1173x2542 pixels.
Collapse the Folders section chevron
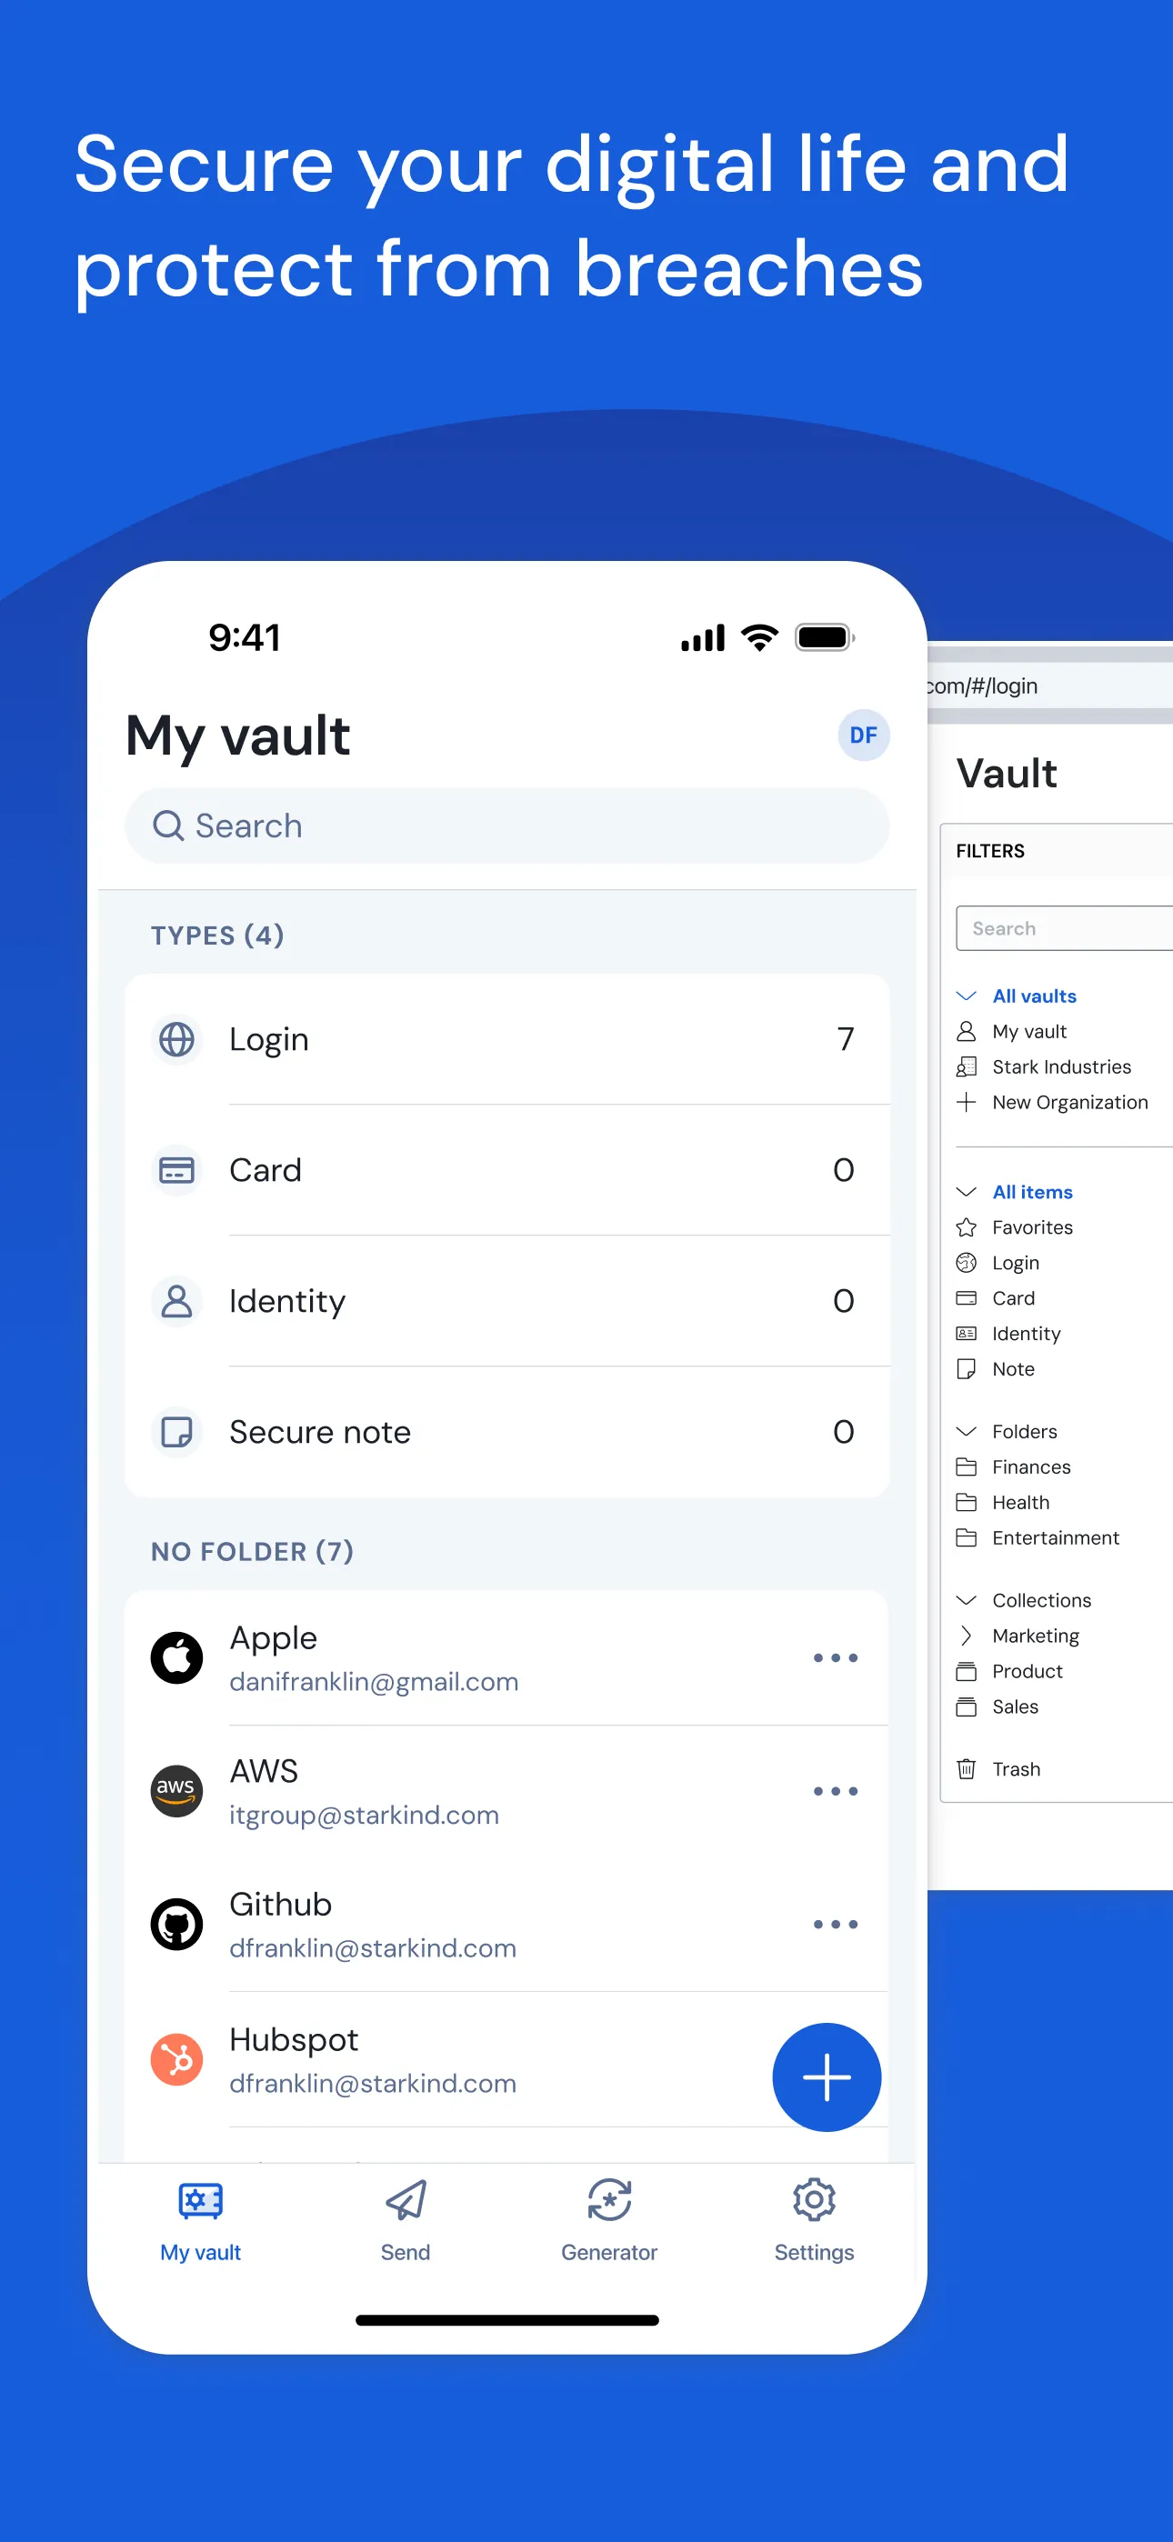(x=967, y=1432)
